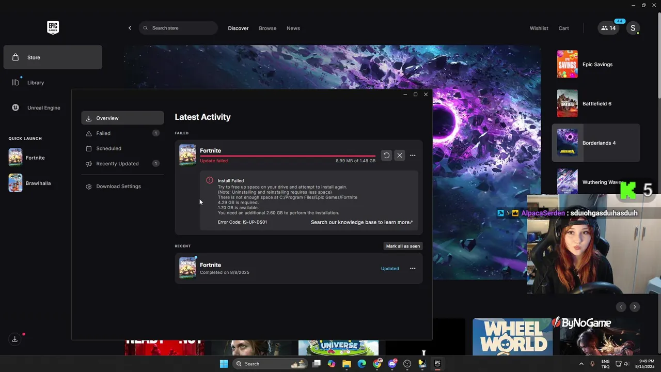Click the red Fortnite update progress bar
Image resolution: width=661 pixels, height=372 pixels.
tap(288, 156)
